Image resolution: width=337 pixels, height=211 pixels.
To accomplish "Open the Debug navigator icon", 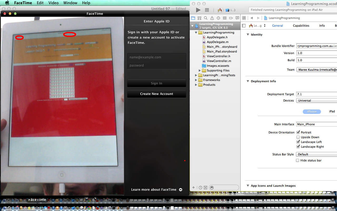I will pos(225,18).
